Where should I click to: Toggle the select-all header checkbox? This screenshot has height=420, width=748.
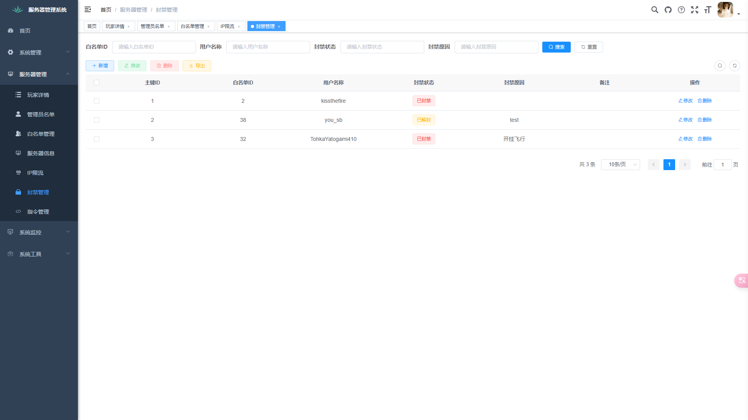point(97,83)
